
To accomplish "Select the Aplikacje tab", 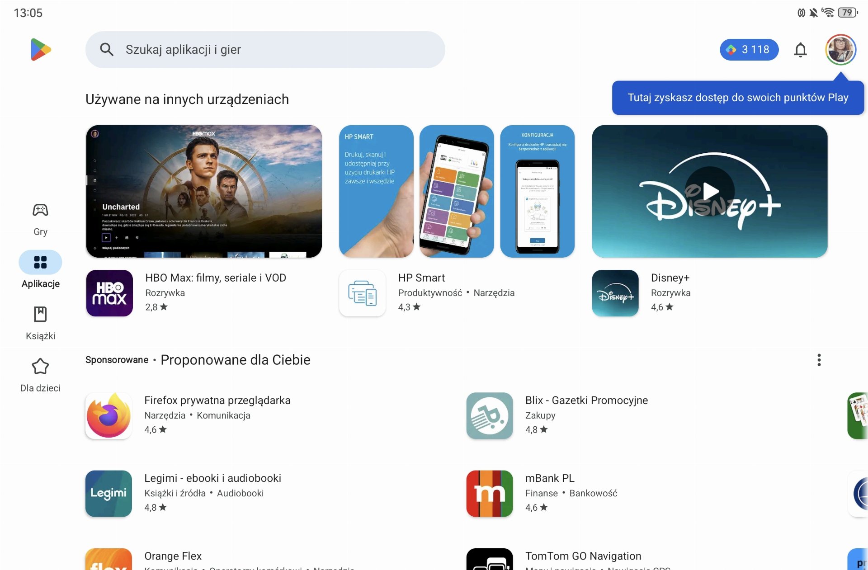I will click(40, 270).
